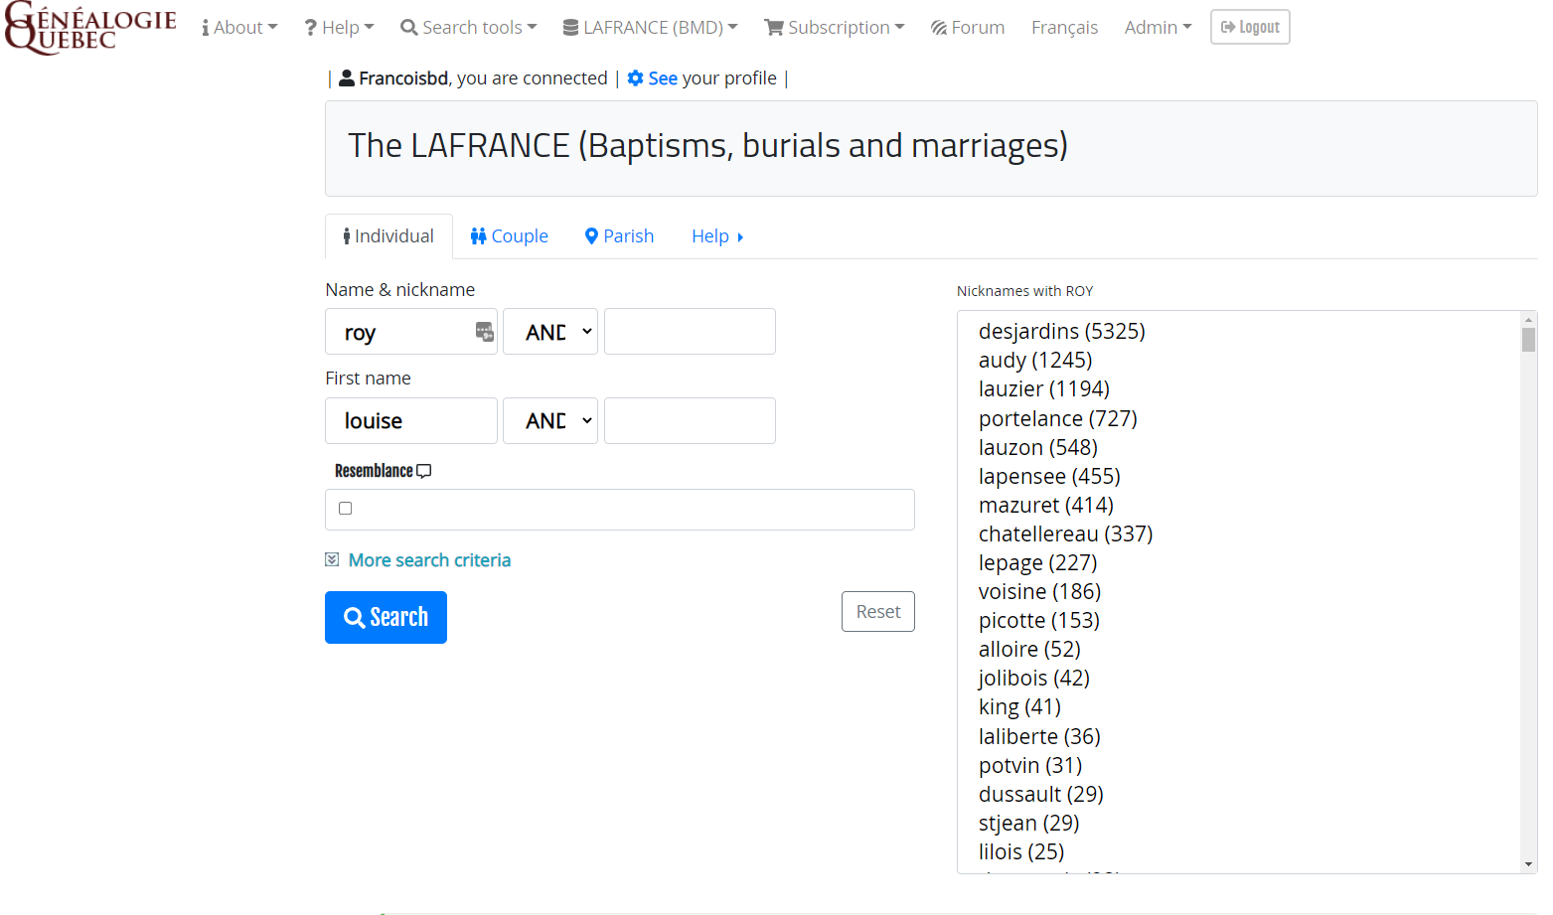The height and width of the screenshot is (915, 1553).
Task: Click the gear icon beside See your profile
Action: [636, 78]
